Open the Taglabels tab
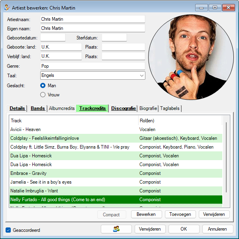 coord(170,108)
